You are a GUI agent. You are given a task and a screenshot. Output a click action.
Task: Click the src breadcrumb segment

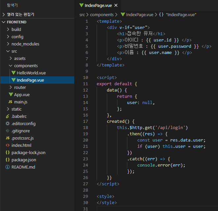point(82,15)
